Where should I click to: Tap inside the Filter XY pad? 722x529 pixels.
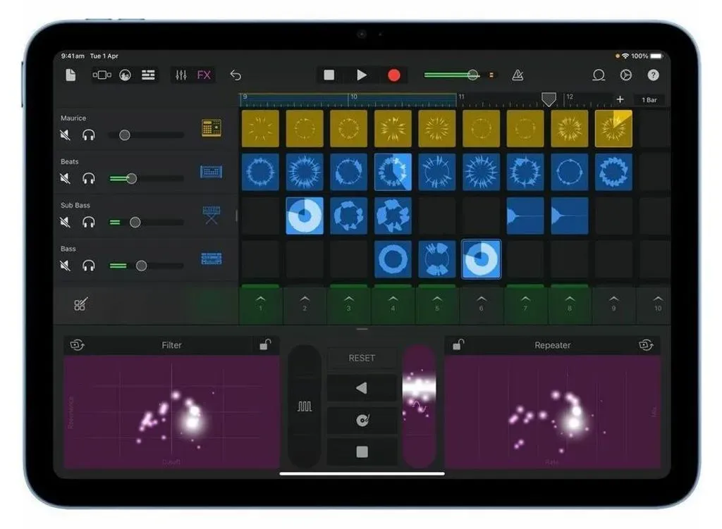point(171,412)
